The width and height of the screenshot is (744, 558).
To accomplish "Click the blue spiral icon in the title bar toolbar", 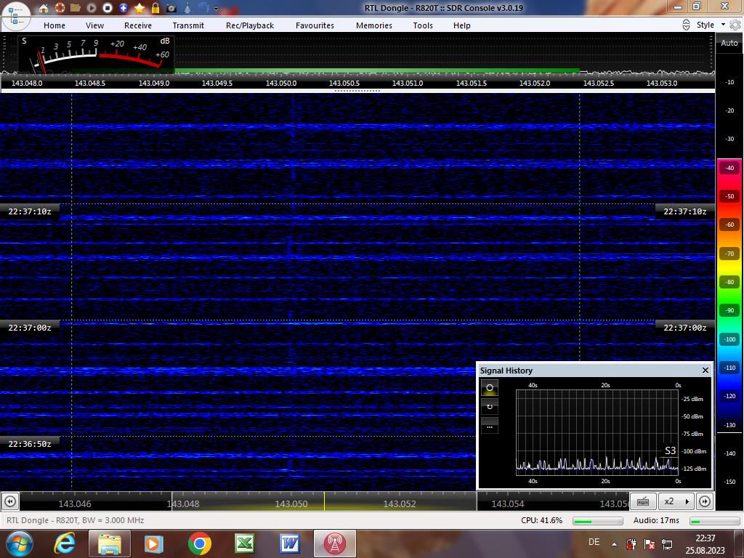I will 203,7.
